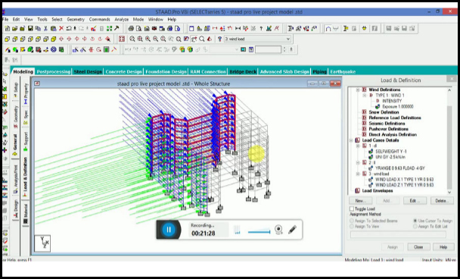
Task: Click the New... button in load panel
Action: [361, 201]
